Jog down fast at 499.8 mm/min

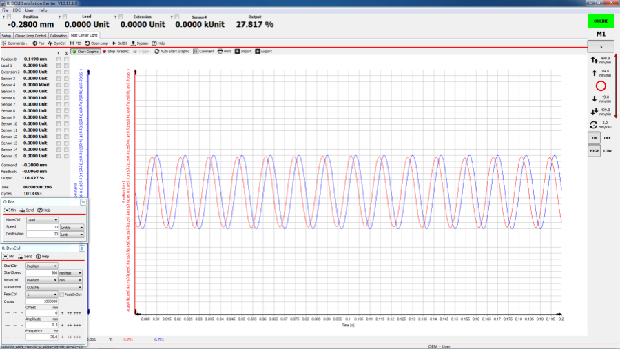pyautogui.click(x=595, y=112)
